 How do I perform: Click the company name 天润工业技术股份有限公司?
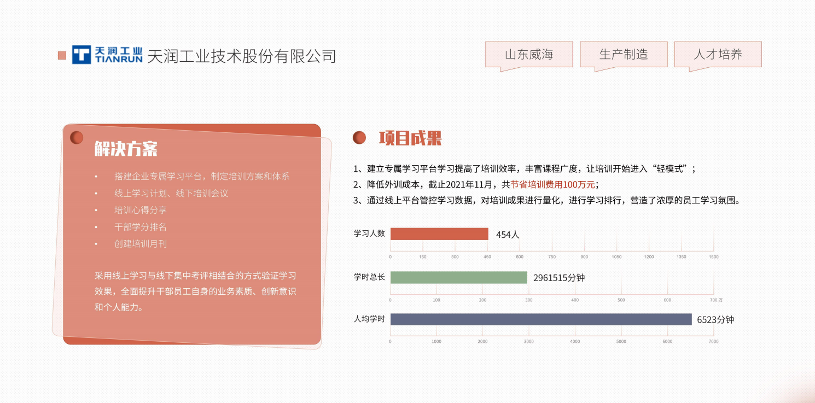[241, 56]
